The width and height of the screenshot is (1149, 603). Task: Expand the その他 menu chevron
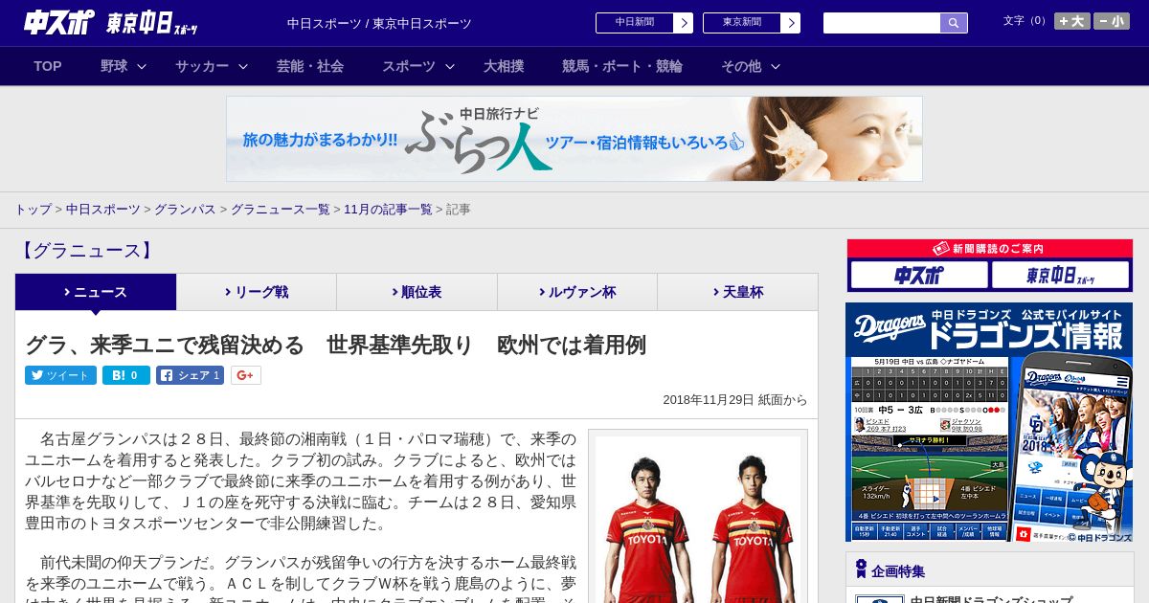pyautogui.click(x=776, y=67)
